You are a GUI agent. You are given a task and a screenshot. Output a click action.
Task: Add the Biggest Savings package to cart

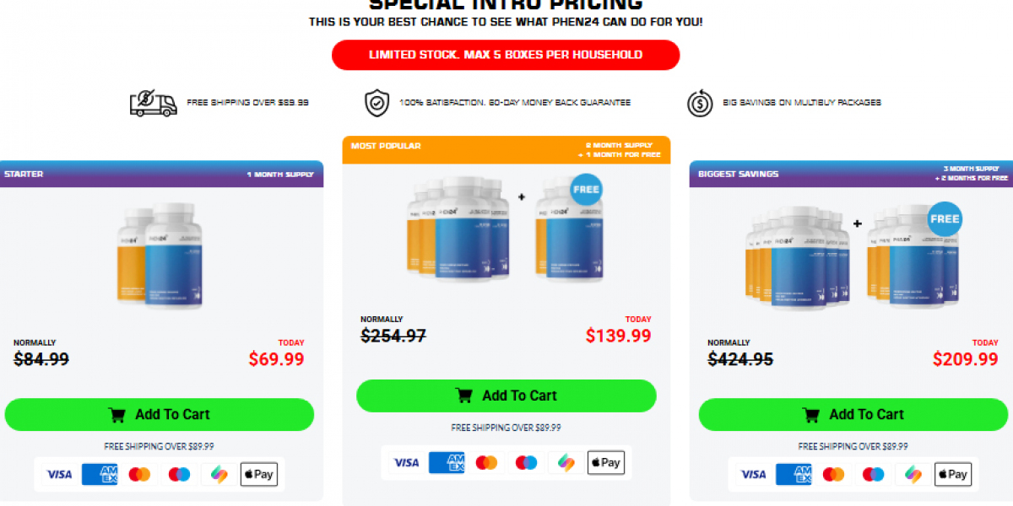(x=853, y=414)
